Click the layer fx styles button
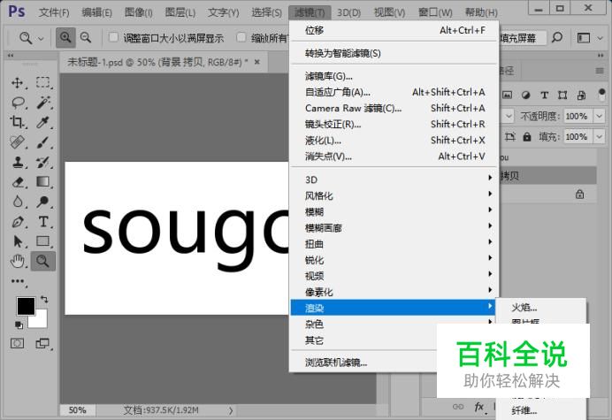This screenshot has width=612, height=420. coord(479,407)
